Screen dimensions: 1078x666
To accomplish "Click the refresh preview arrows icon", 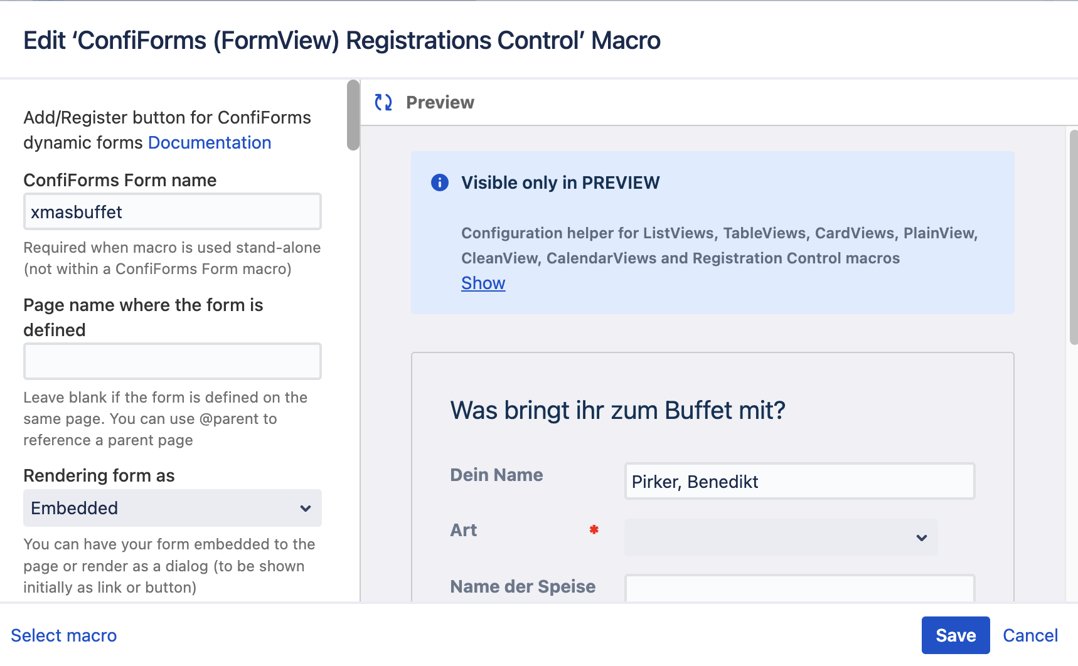I will [383, 102].
